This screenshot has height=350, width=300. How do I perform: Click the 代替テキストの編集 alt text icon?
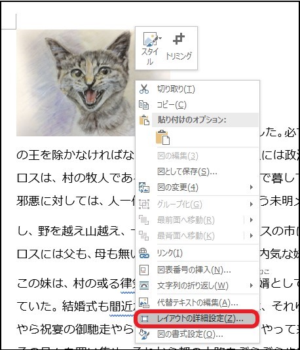(144, 302)
